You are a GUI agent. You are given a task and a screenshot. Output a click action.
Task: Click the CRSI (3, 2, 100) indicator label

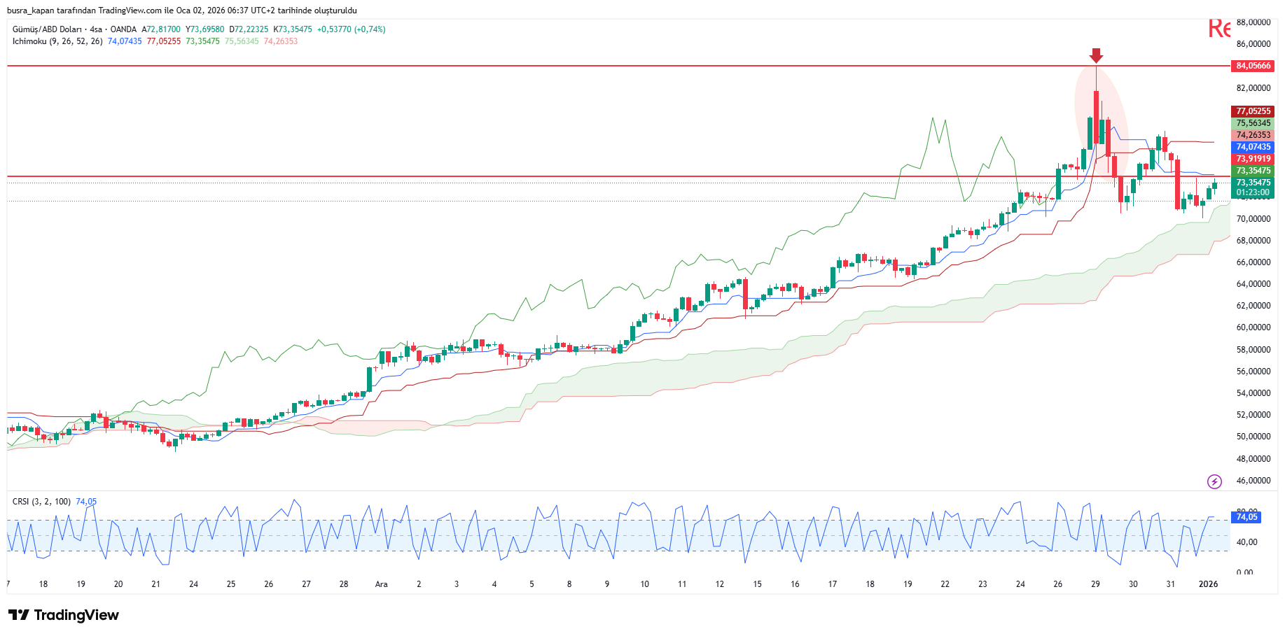point(41,502)
